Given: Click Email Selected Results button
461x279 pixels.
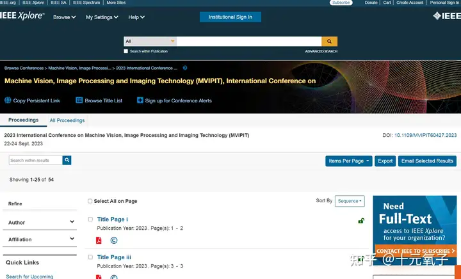Looking at the screenshot, I should pos(427,161).
